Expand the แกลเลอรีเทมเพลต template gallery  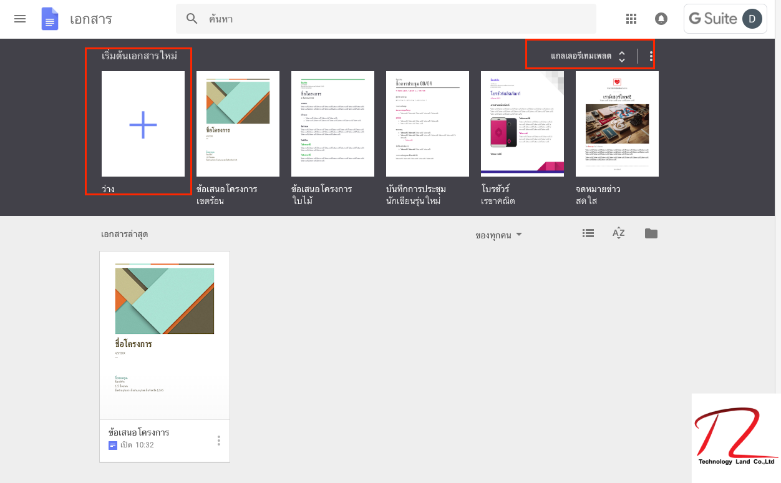tap(588, 57)
